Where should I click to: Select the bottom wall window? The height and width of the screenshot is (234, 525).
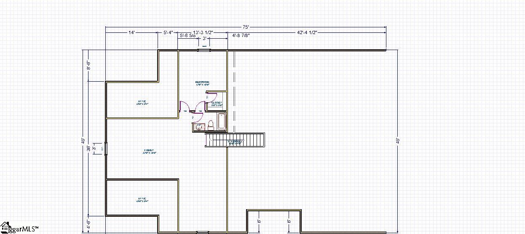pos(202,232)
